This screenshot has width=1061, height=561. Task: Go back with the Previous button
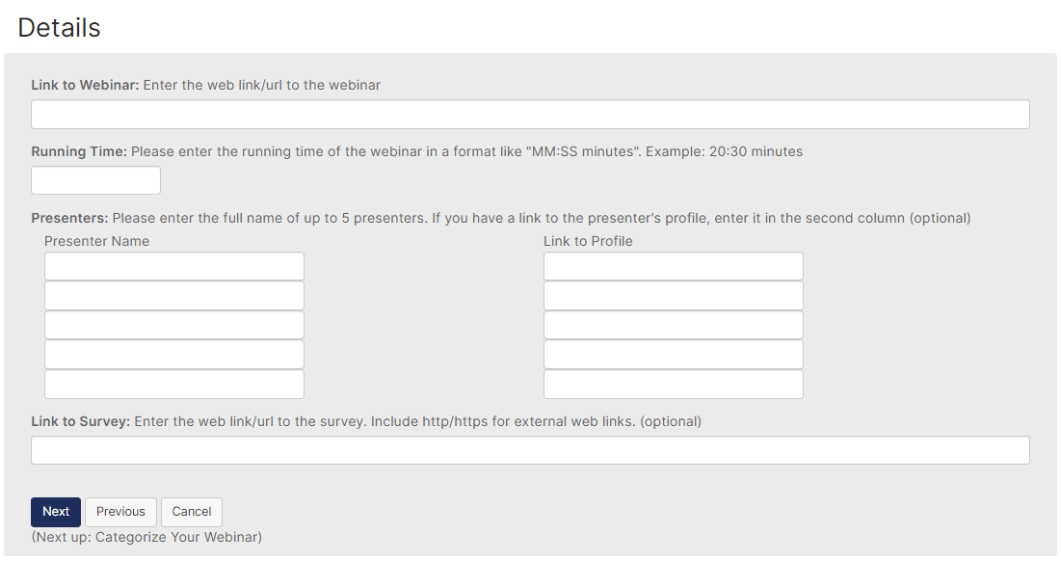(120, 512)
